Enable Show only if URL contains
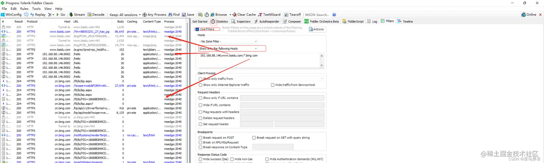The width and height of the screenshot is (544, 163). coord(200,98)
